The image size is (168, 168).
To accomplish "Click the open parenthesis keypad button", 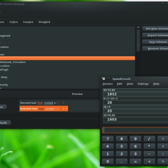I will click(x=163, y=154).
